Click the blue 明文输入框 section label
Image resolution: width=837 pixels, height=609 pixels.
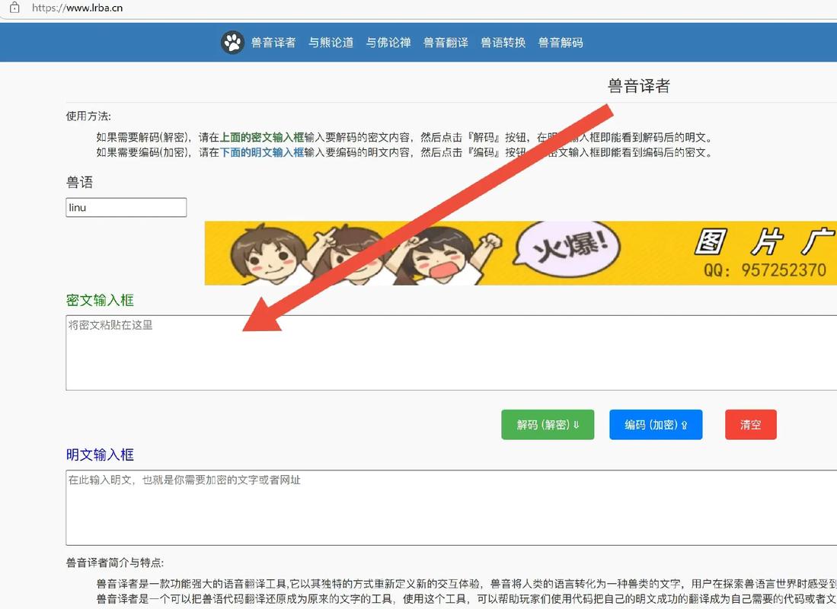coord(100,454)
